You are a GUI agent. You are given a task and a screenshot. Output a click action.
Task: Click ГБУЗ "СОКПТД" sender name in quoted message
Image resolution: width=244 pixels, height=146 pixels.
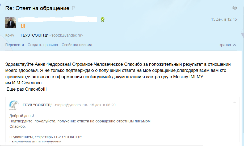coord(37,105)
